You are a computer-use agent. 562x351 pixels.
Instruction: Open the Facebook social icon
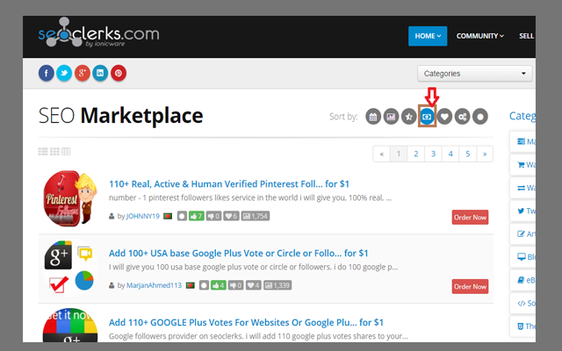click(47, 73)
